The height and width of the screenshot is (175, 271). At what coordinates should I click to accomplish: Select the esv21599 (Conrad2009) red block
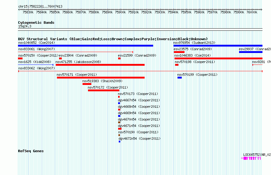pyautogui.click(x=119, y=58)
